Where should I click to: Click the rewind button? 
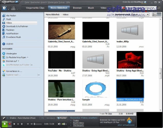[28, 124]
